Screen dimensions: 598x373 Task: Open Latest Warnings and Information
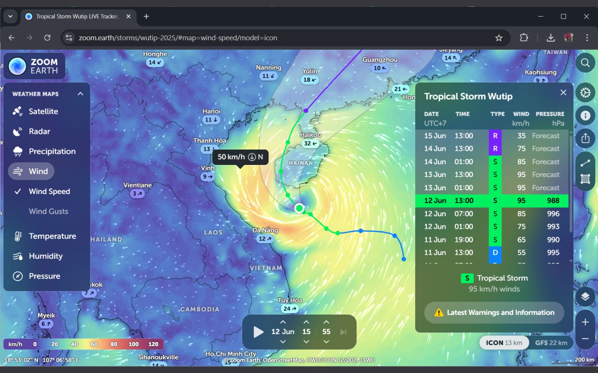(494, 312)
